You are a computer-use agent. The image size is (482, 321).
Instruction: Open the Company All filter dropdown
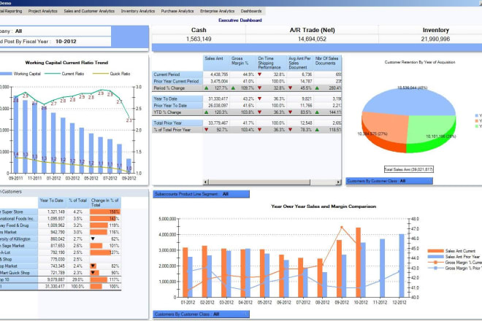[x=56, y=31]
